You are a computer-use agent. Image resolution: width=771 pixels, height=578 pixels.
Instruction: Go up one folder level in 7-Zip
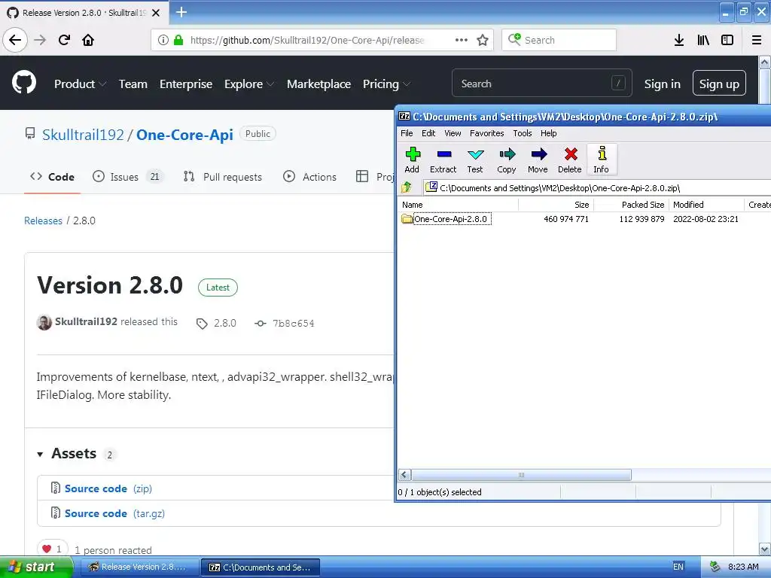point(407,187)
